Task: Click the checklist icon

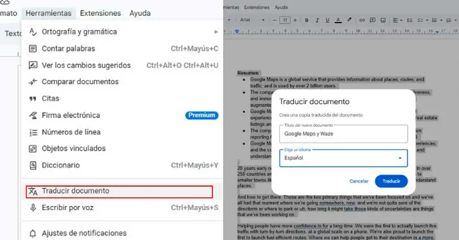Action: pyautogui.click(x=420, y=20)
